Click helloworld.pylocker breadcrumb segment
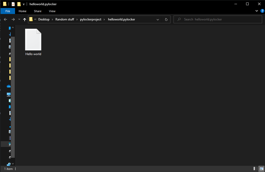 point(121,19)
